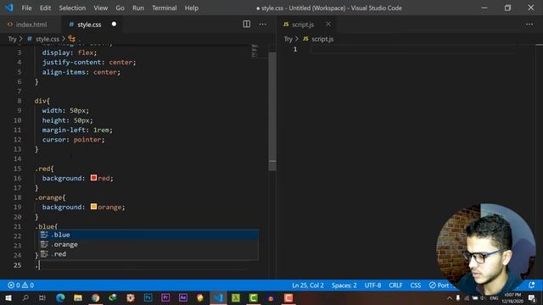Screen dimensions: 543x305
Task: Open File Explorer from the taskbar
Action: (78, 297)
